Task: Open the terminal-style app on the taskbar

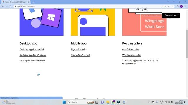Action: coord(119,102)
